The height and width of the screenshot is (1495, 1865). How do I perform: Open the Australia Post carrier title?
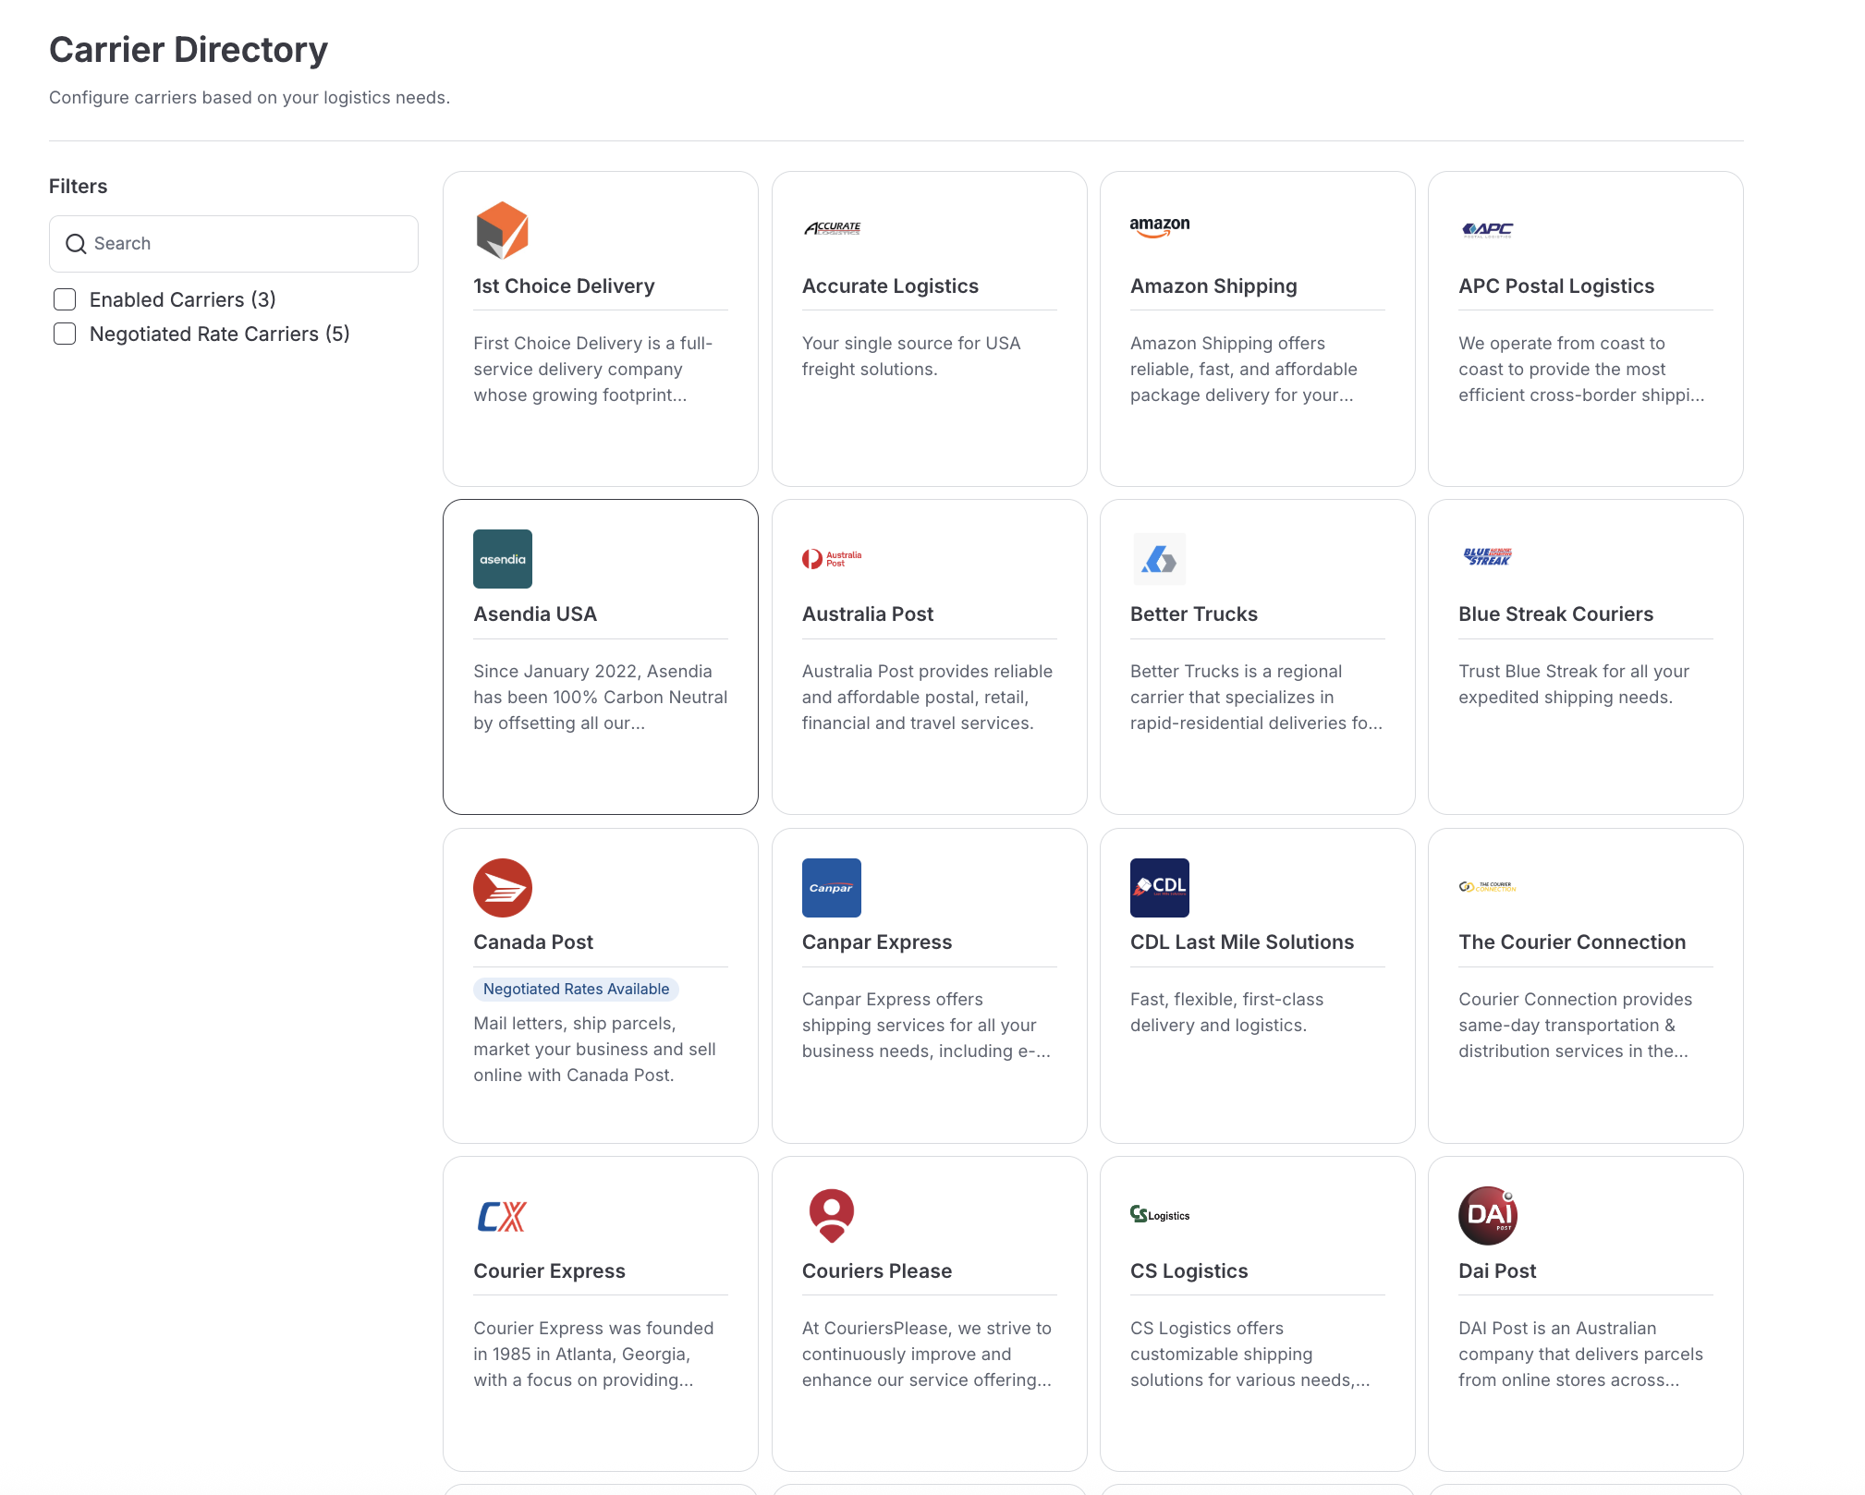pos(867,614)
